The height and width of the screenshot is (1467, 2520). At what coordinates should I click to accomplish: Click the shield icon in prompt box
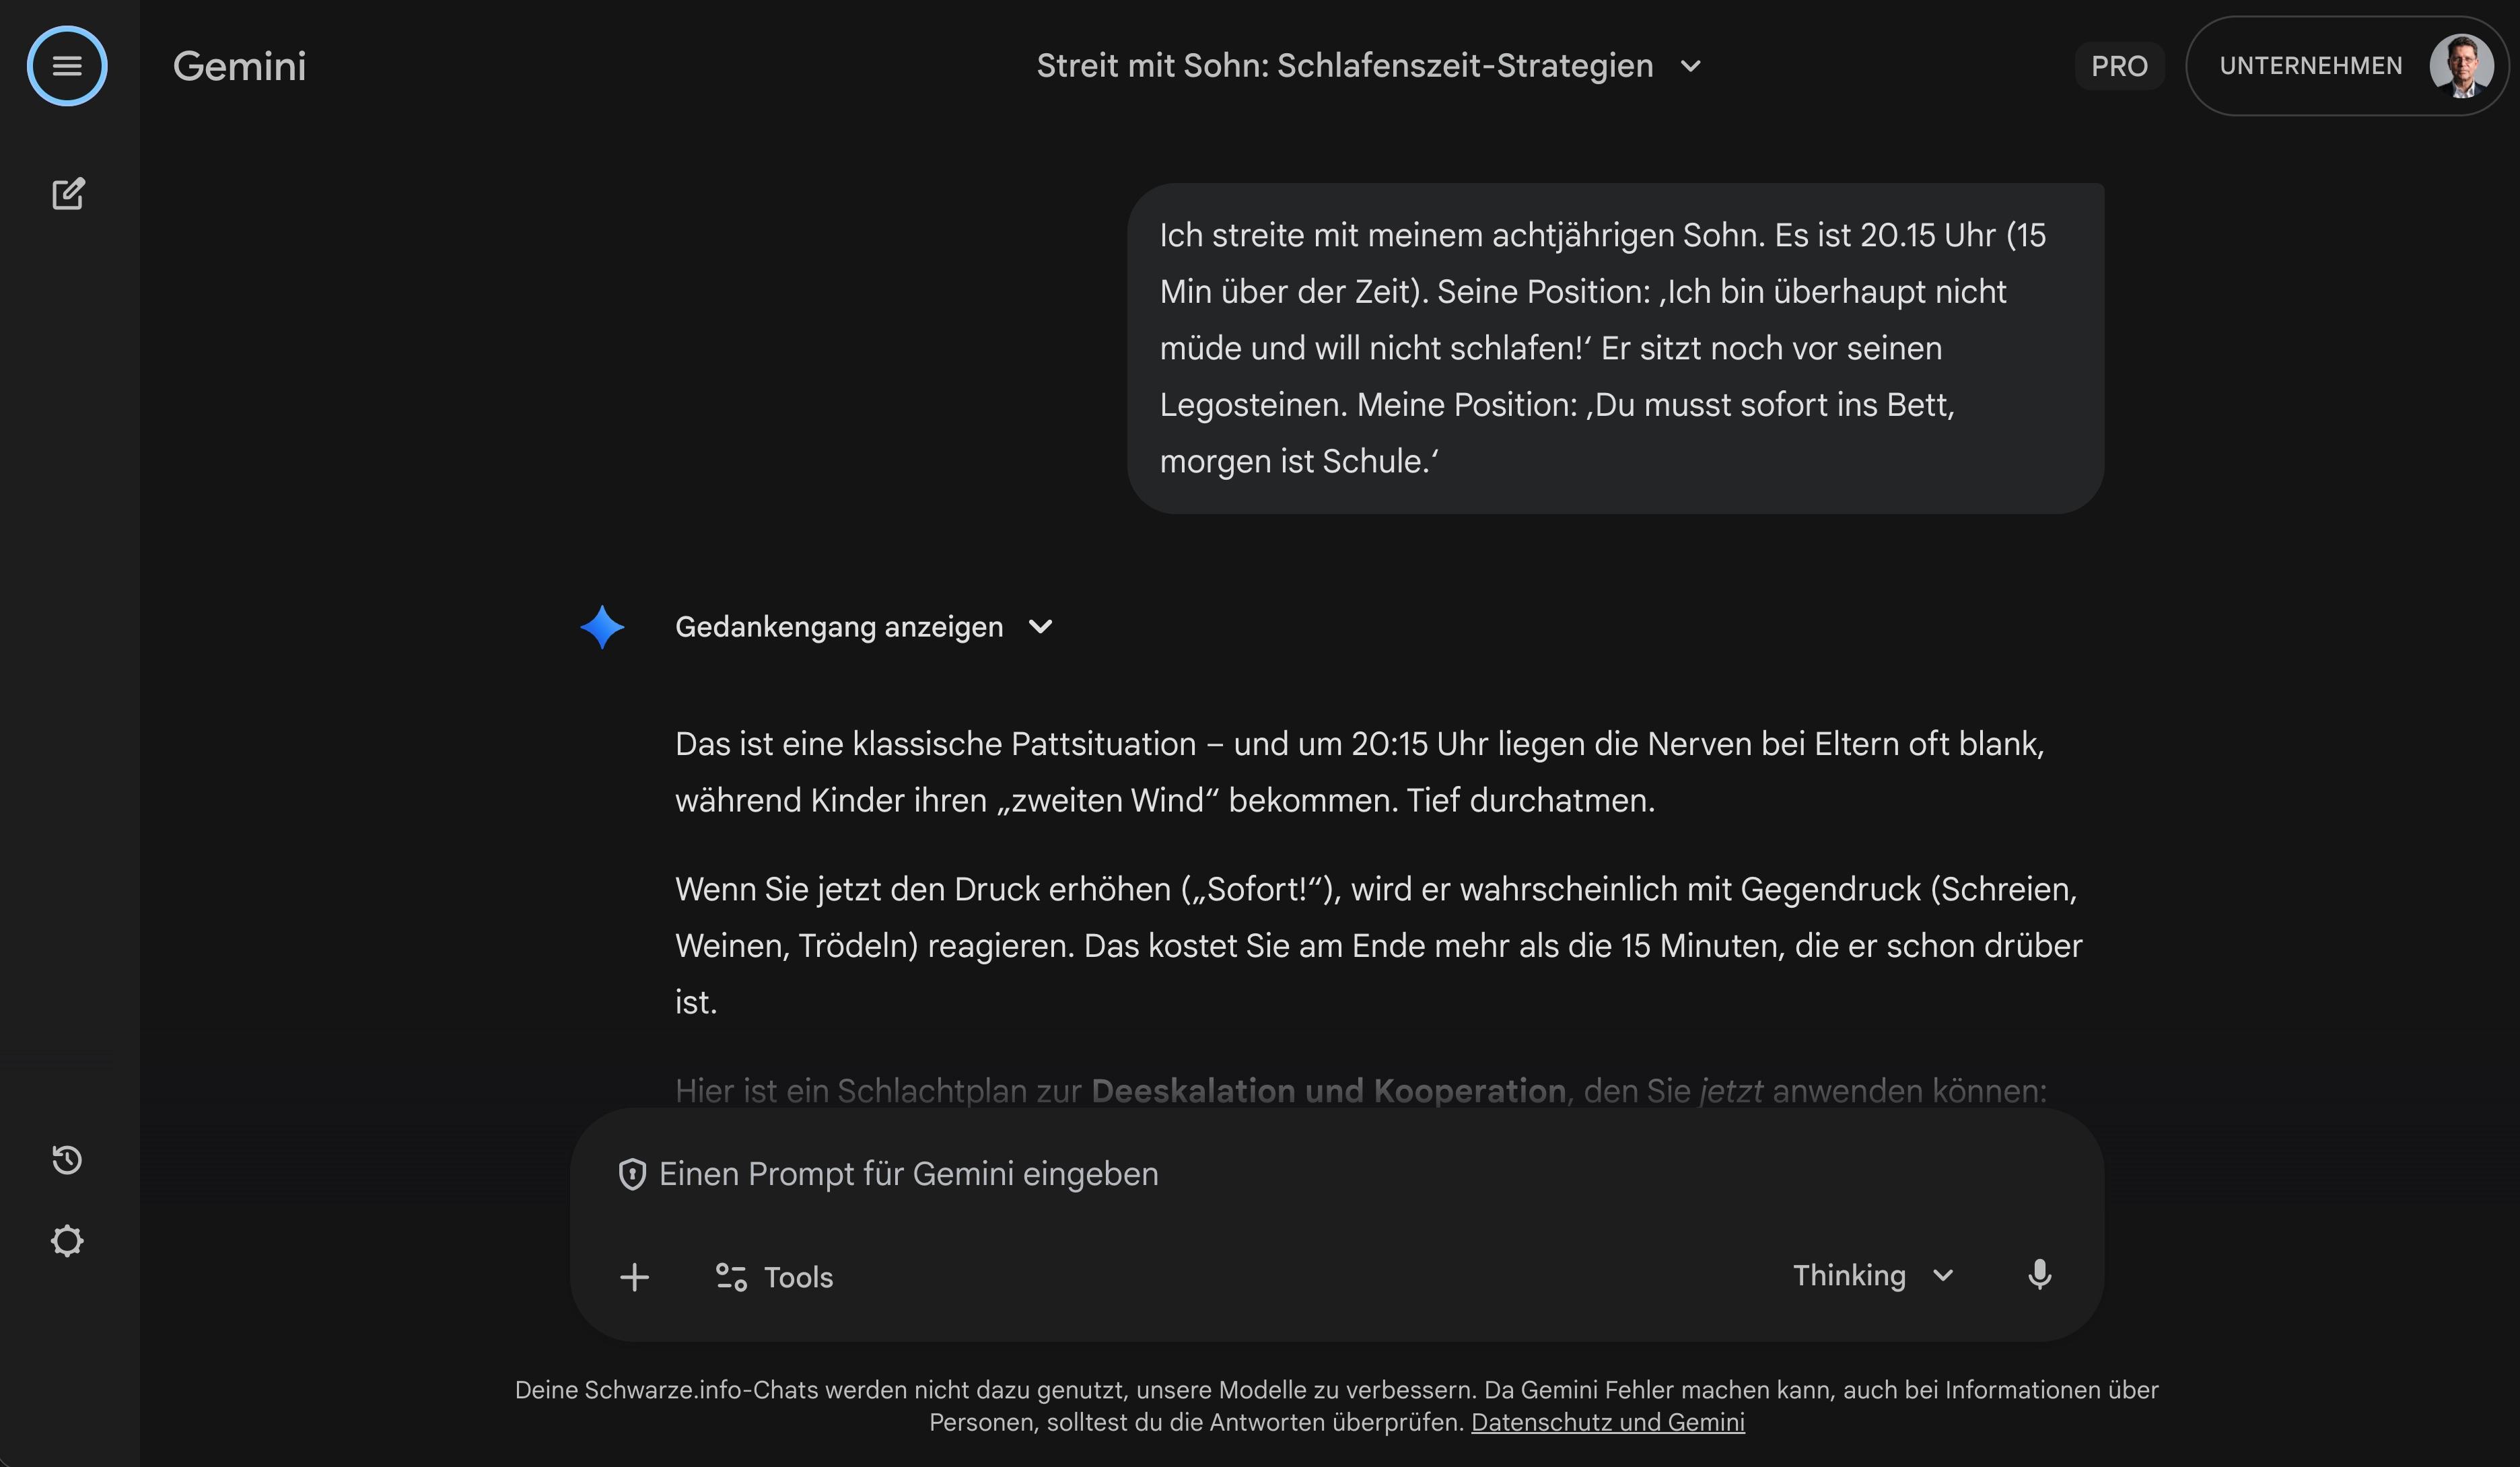click(x=632, y=1174)
